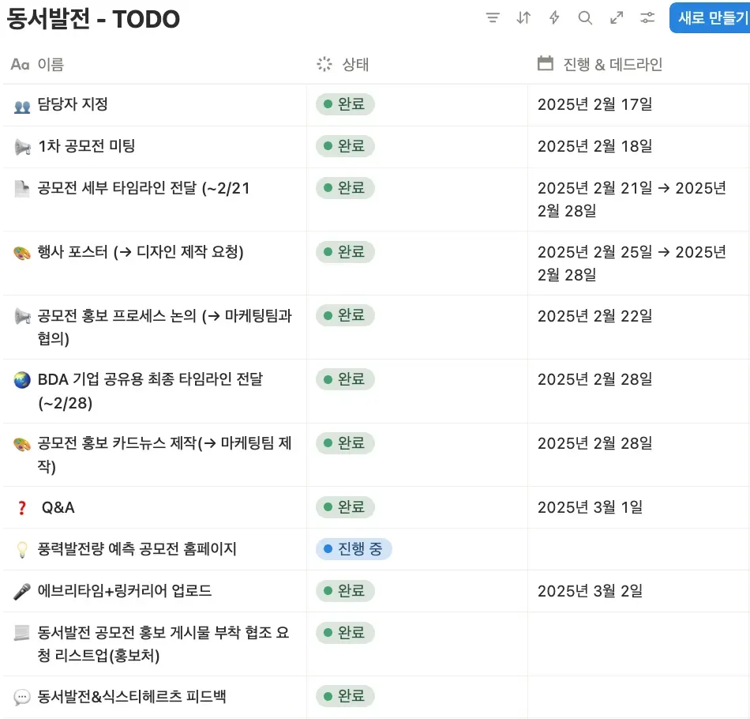Click the lightbulb icon on 풍력발전량 row

22,550
